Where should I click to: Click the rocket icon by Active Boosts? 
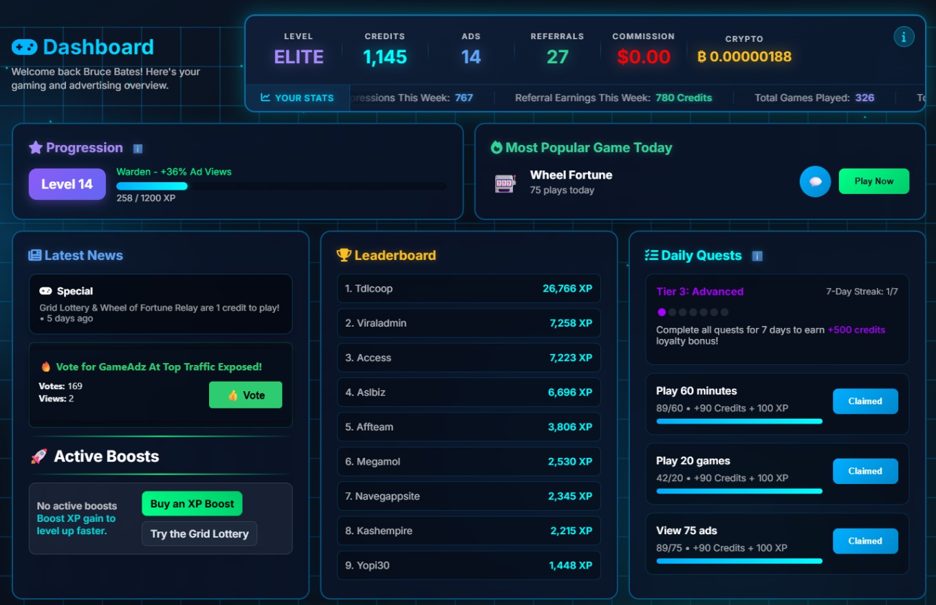pyautogui.click(x=39, y=456)
